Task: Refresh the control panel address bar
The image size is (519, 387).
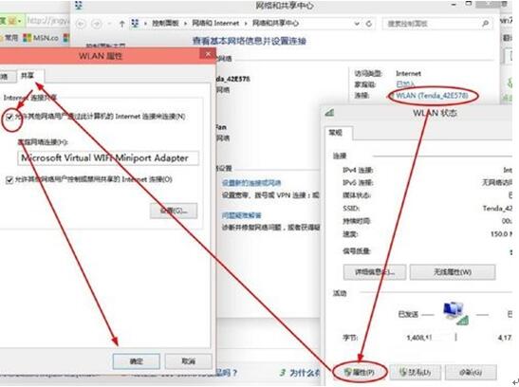Action: click(x=369, y=24)
